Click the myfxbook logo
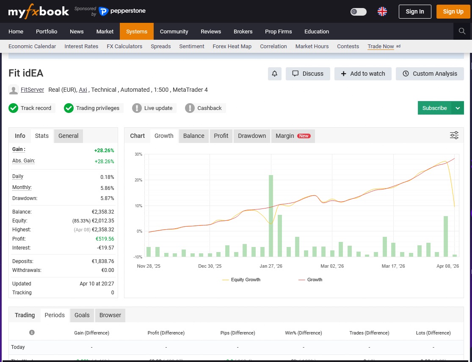 (39, 11)
